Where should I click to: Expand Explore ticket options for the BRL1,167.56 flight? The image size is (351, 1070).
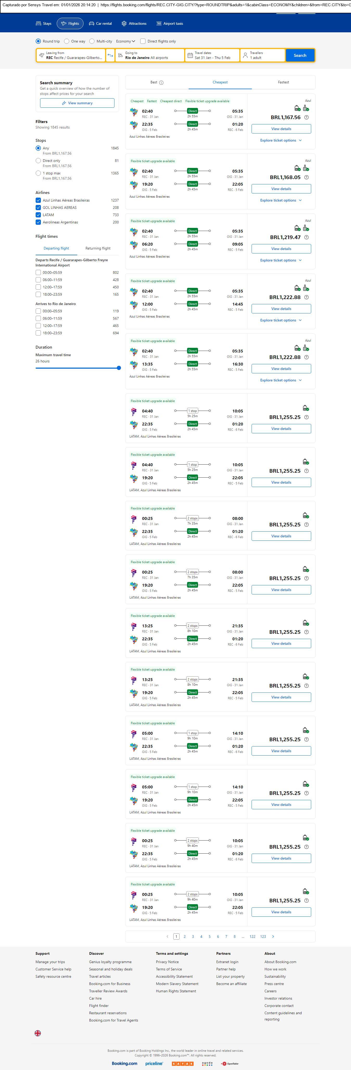(x=281, y=140)
